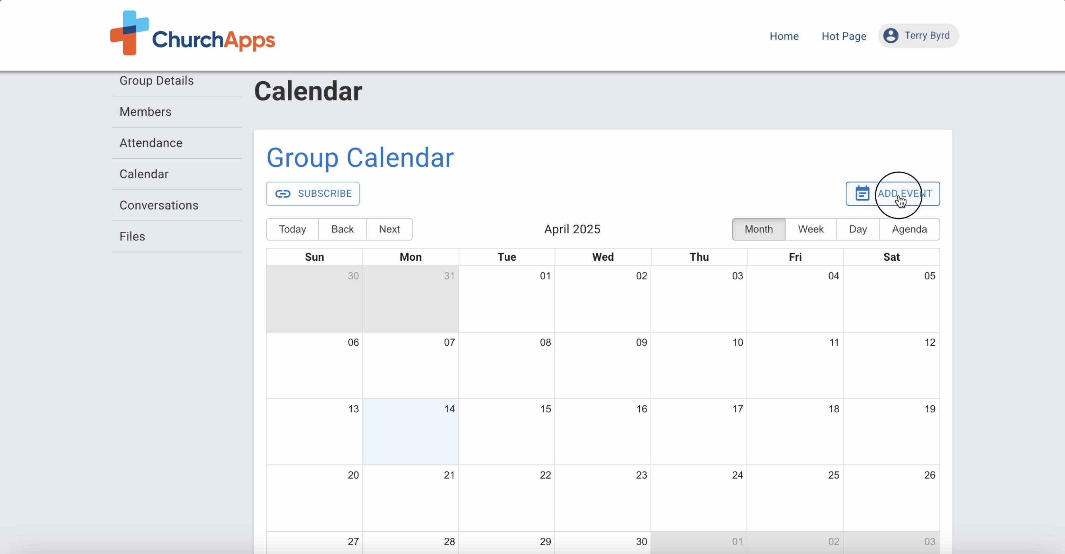Screen dimensions: 1065x554
Task: Click the calendar icon on Add Event
Action: tap(862, 194)
